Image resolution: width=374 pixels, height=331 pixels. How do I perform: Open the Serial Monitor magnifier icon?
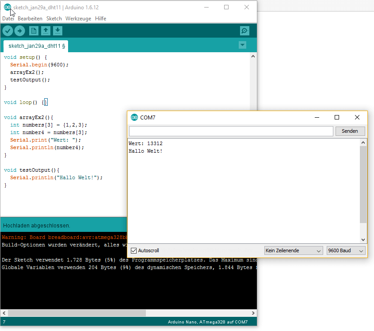[244, 31]
